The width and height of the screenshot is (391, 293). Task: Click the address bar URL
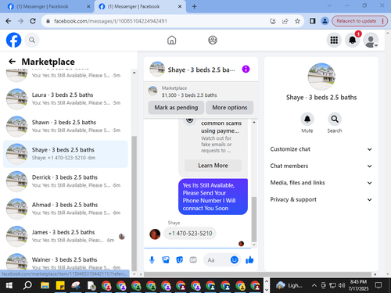[110, 21]
